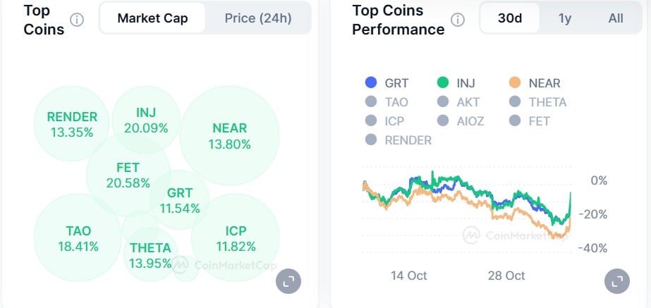Enable TAO series in chart legend
The width and height of the screenshot is (651, 308).
(387, 101)
